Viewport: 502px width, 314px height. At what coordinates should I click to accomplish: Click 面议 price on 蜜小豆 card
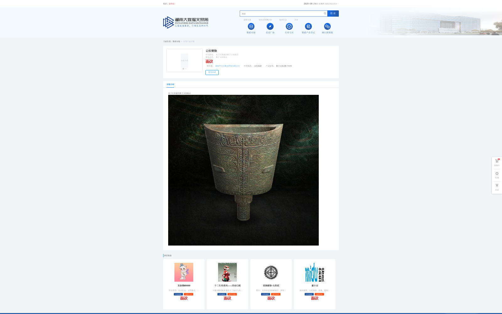[x=315, y=298]
